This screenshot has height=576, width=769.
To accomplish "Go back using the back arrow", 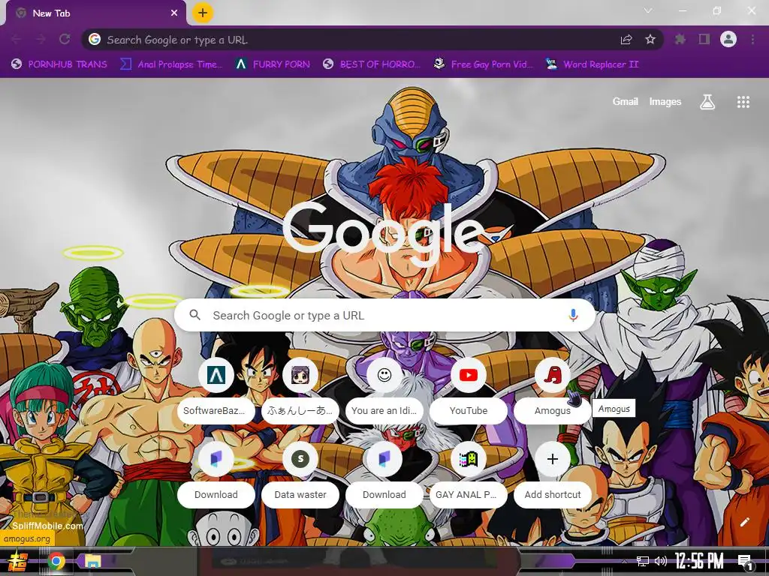I will pyautogui.click(x=17, y=40).
